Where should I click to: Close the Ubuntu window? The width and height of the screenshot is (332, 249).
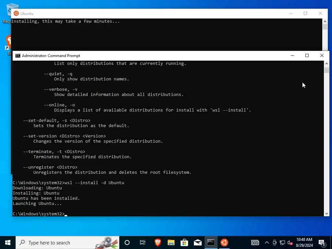click(320, 13)
